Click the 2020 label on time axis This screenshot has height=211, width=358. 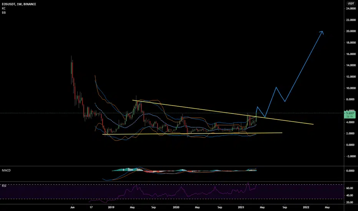click(x=176, y=207)
